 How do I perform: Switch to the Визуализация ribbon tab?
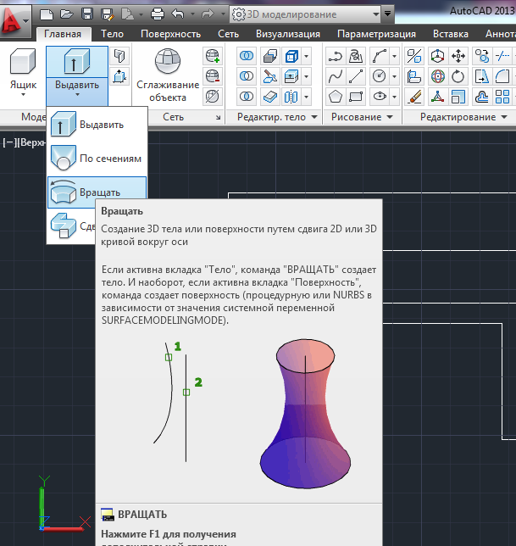pos(288,34)
